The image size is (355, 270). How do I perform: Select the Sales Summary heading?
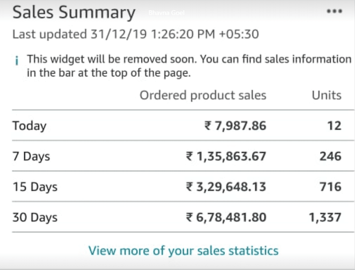pos(74,13)
